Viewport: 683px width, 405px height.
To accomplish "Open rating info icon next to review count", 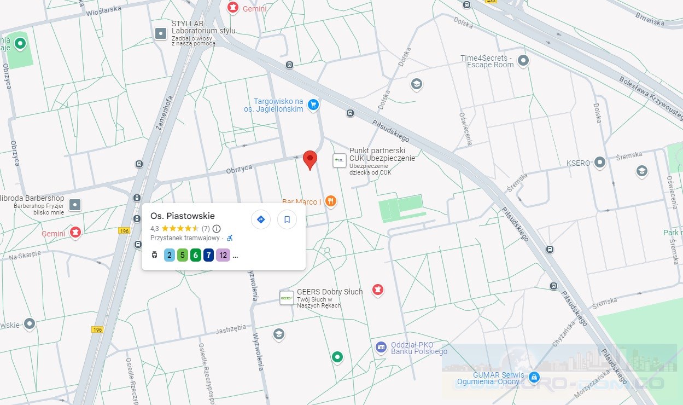I will point(217,229).
